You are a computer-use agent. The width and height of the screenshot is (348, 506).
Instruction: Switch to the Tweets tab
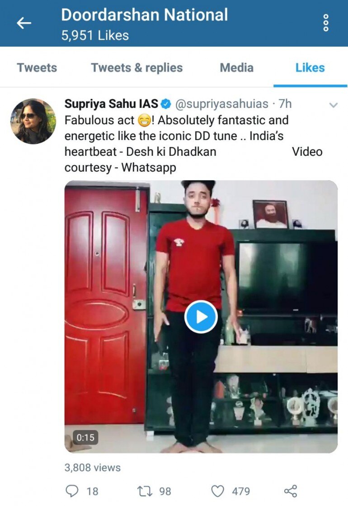pyautogui.click(x=37, y=68)
